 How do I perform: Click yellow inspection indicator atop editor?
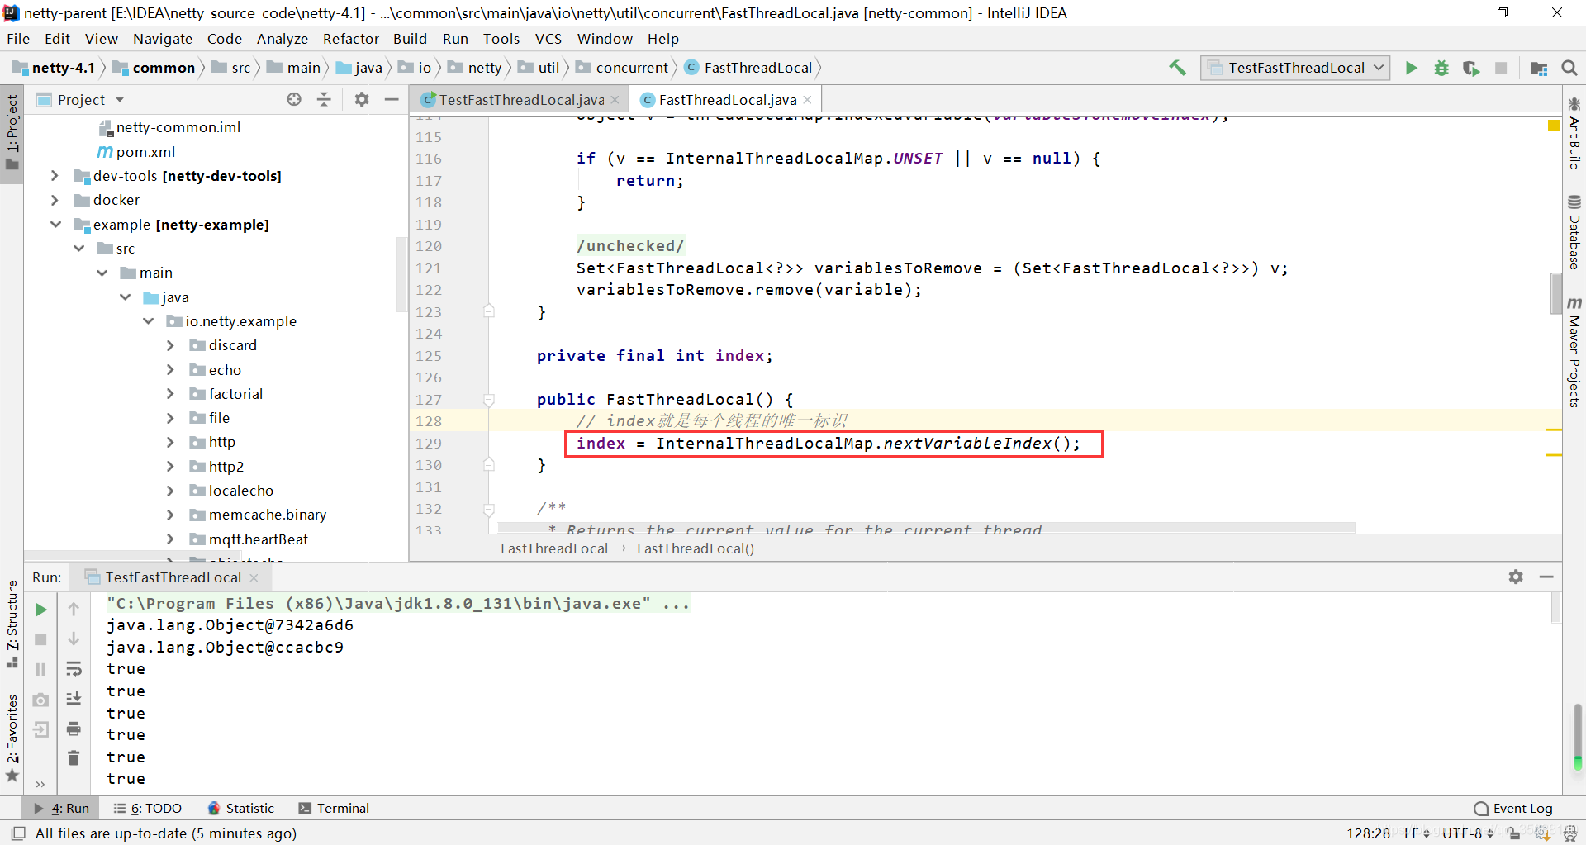coord(1553,126)
